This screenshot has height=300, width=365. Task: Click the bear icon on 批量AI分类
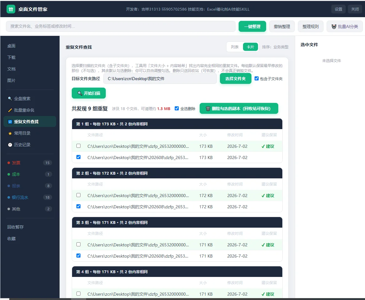pos(334,27)
